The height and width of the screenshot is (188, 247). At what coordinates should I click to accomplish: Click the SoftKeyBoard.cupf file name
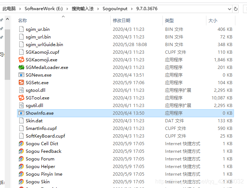click(45, 136)
